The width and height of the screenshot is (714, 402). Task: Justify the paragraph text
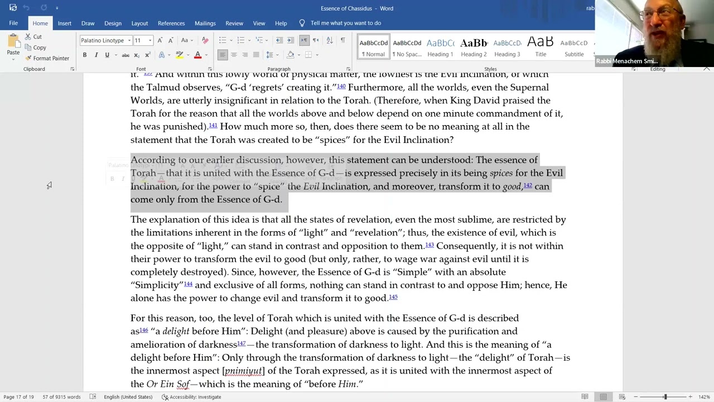click(256, 55)
